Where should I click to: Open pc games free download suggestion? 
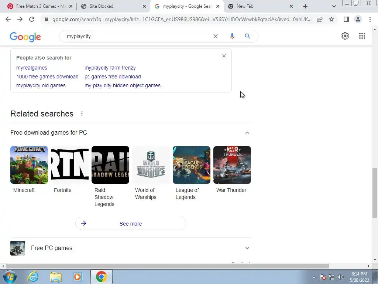[x=113, y=77]
